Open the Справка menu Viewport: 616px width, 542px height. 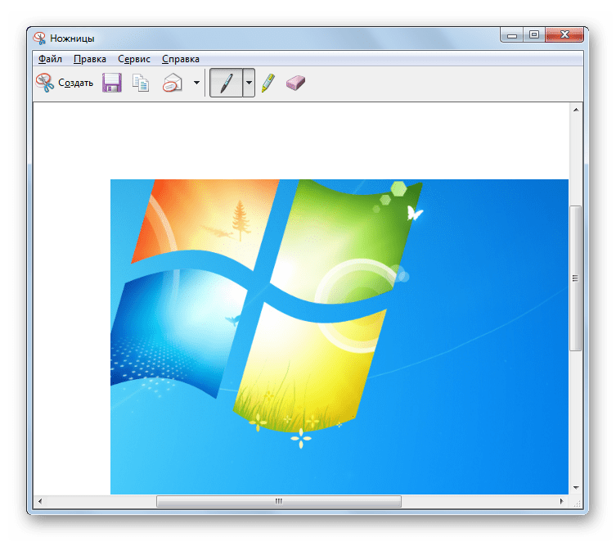click(x=180, y=59)
